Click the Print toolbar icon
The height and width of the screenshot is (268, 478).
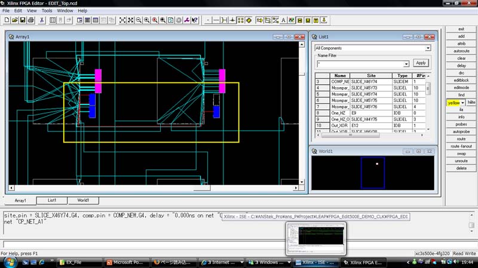[x=31, y=20]
